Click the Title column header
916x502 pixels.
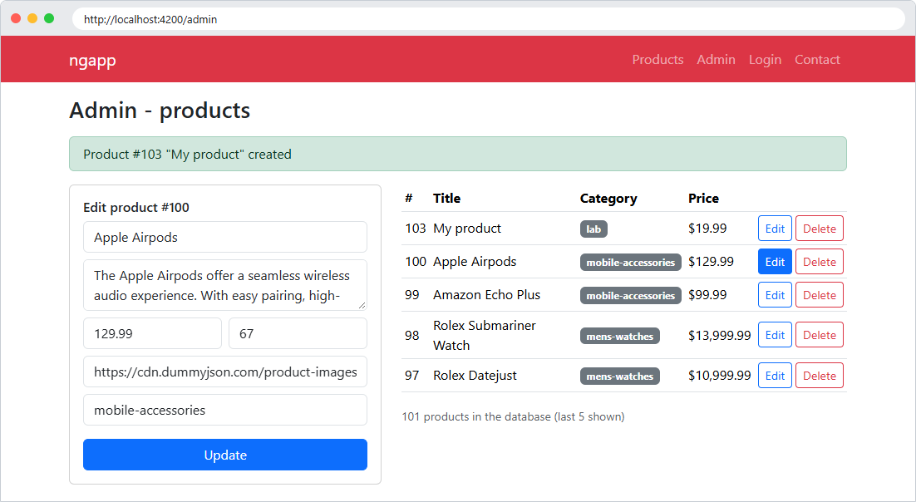(447, 198)
